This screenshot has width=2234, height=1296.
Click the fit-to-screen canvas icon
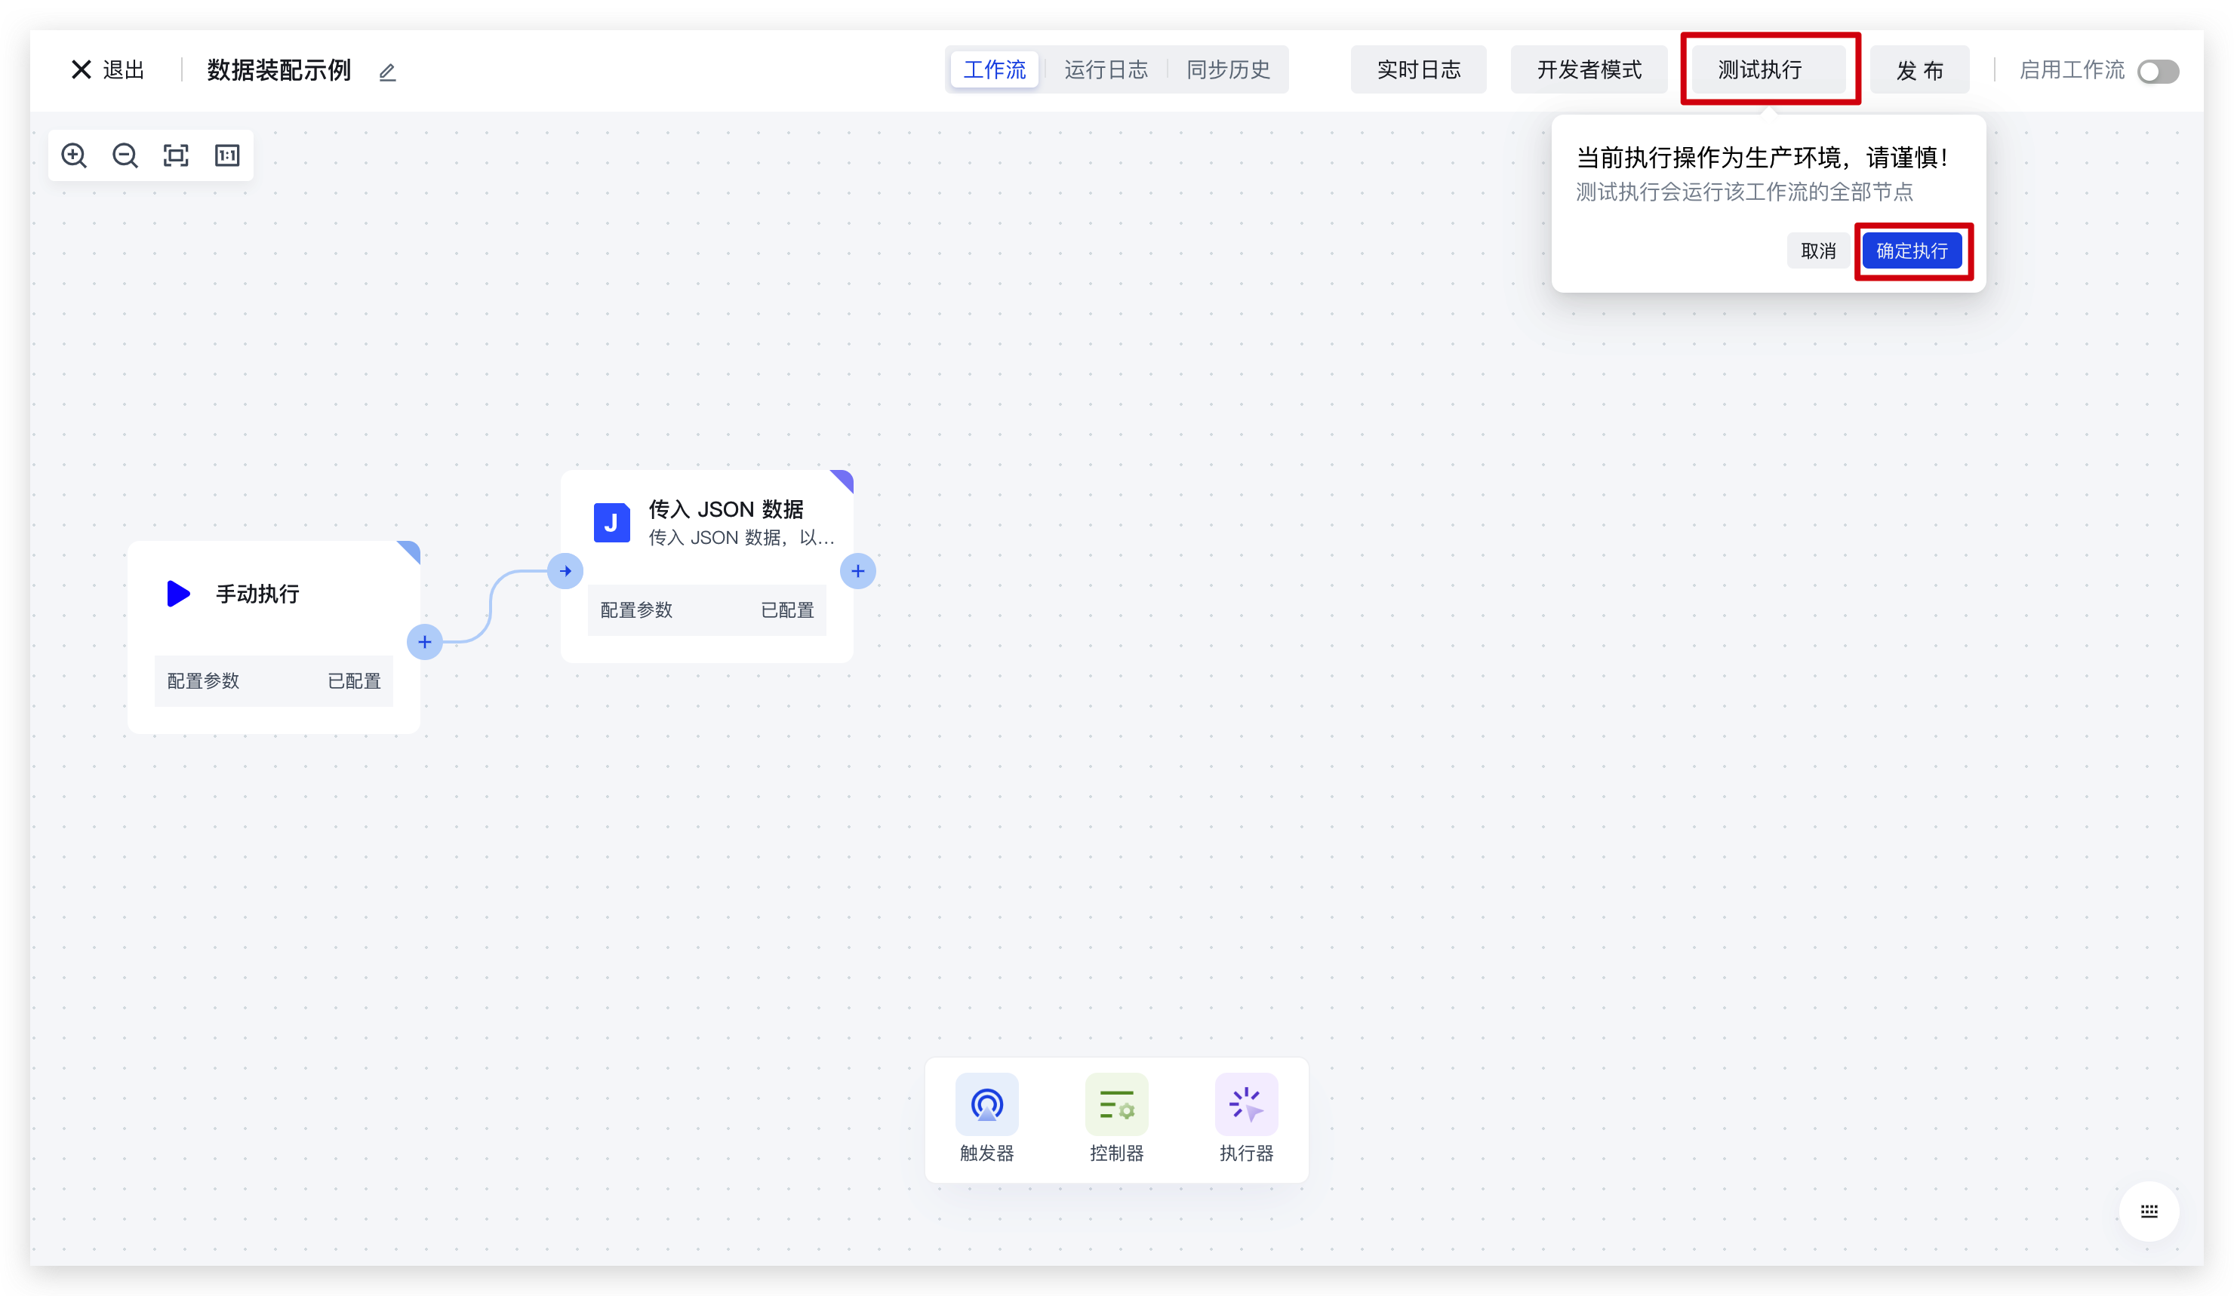176,156
